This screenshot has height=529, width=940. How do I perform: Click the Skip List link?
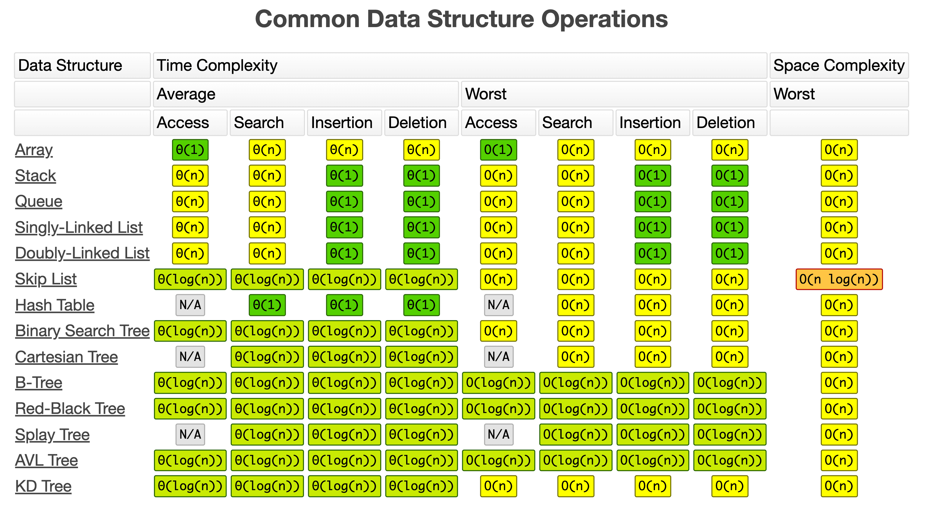46,280
